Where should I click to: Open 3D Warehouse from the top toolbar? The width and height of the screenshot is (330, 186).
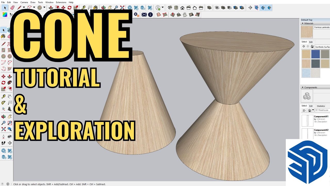point(130,8)
